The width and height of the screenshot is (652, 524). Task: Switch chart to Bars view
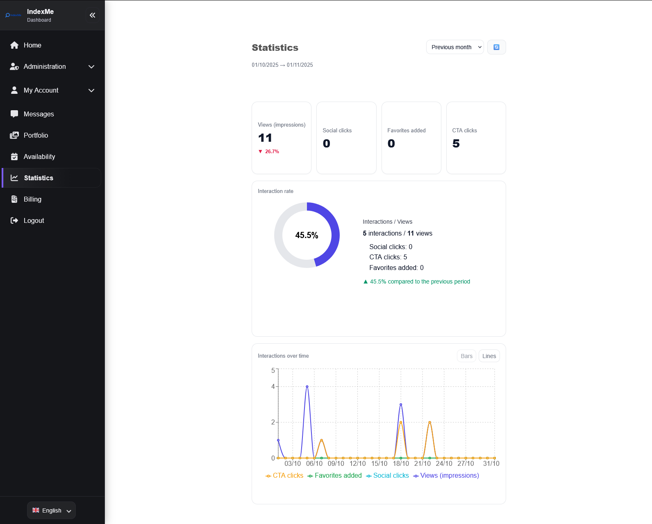pos(466,356)
